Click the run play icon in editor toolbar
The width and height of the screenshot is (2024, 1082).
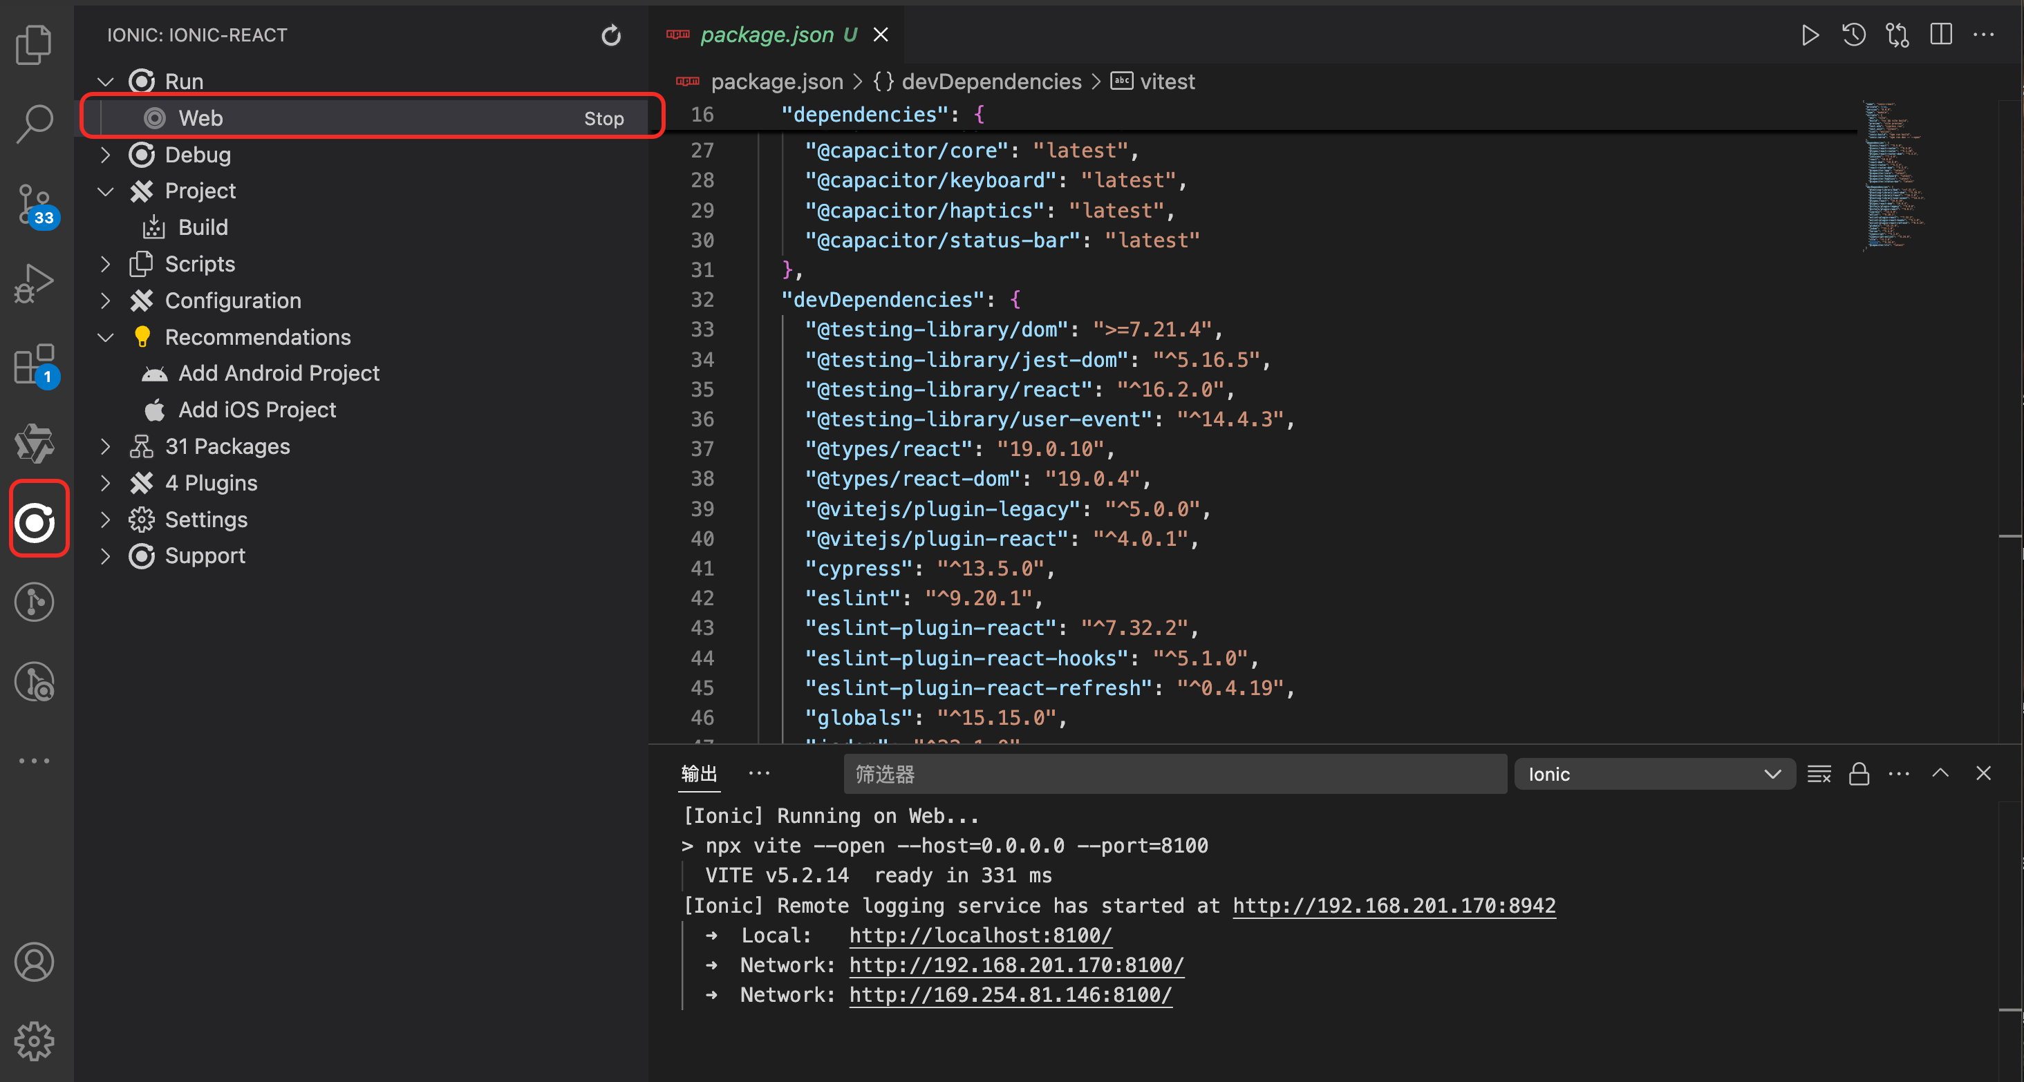pos(1810,35)
